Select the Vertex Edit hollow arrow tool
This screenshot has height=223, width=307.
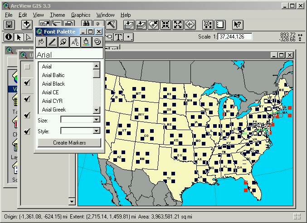pyautogui.click(x=29, y=37)
